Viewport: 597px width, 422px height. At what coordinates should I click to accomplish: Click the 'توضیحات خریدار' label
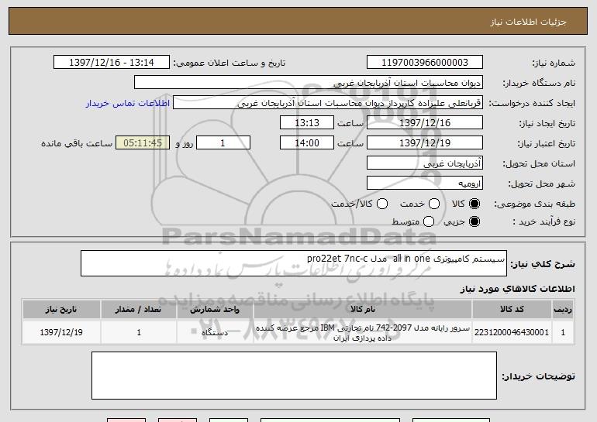click(538, 376)
